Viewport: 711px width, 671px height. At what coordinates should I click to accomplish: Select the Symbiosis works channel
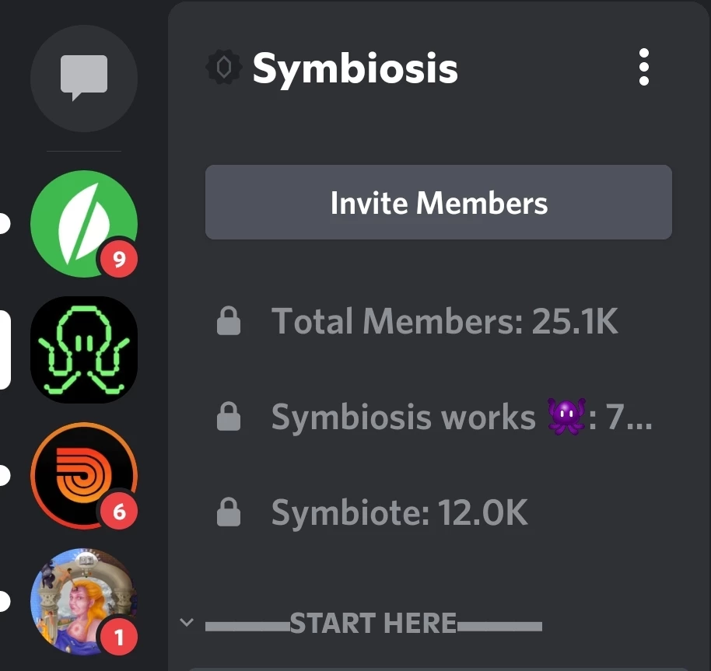coord(439,417)
